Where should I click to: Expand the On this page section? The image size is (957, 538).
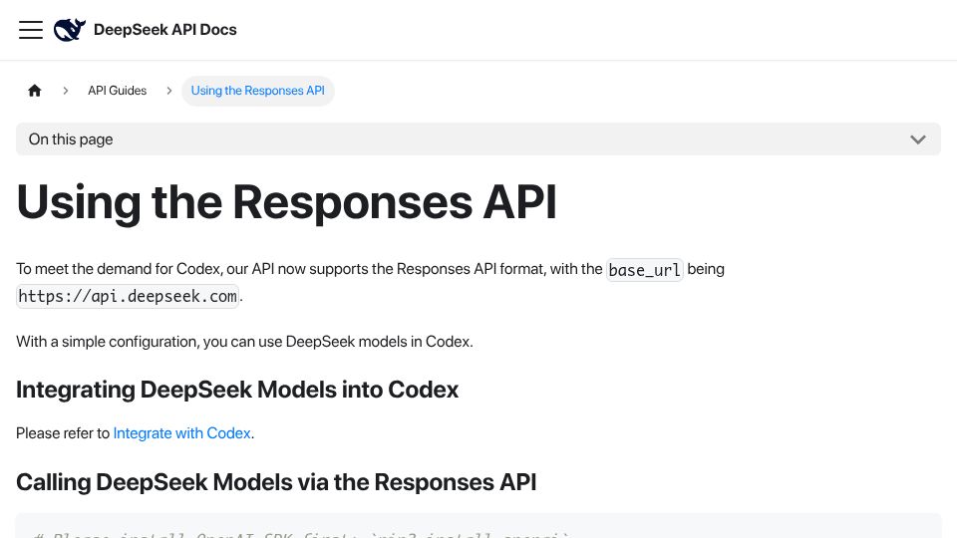coord(478,139)
